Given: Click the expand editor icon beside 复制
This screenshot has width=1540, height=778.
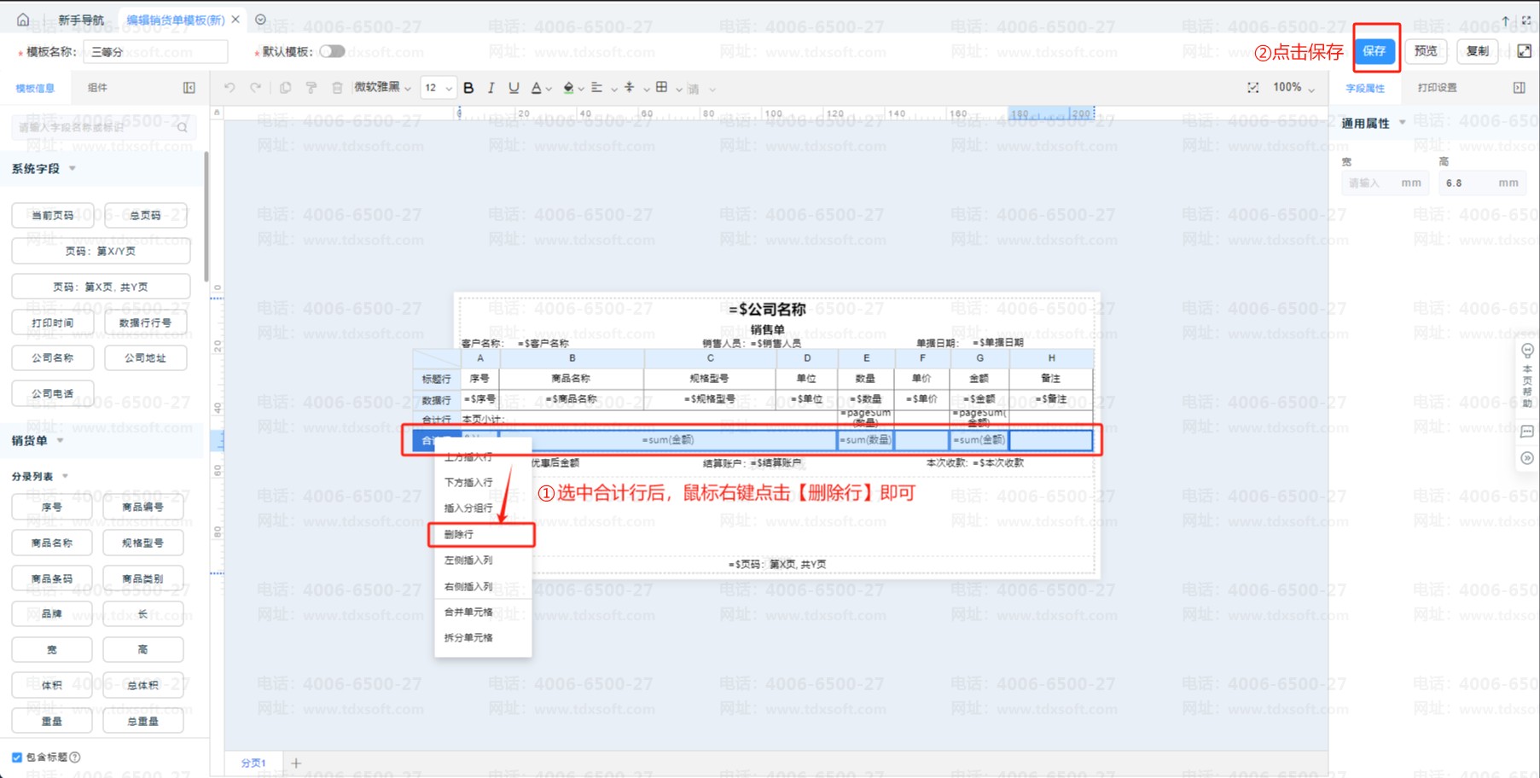Looking at the screenshot, I should [1524, 51].
